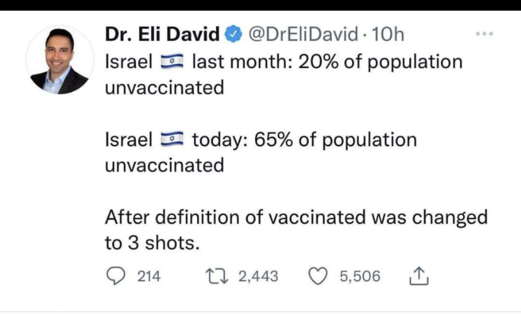Screen dimensions: 521x314
Task: Click the Israel flag emoji before 'last month'
Action: pos(172,62)
